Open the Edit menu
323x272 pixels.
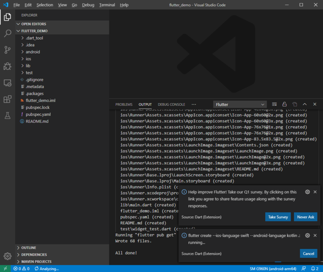click(28, 5)
